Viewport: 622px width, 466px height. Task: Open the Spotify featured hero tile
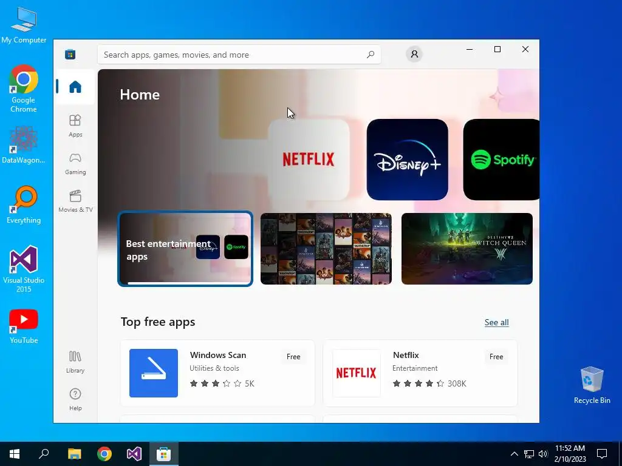click(x=501, y=160)
